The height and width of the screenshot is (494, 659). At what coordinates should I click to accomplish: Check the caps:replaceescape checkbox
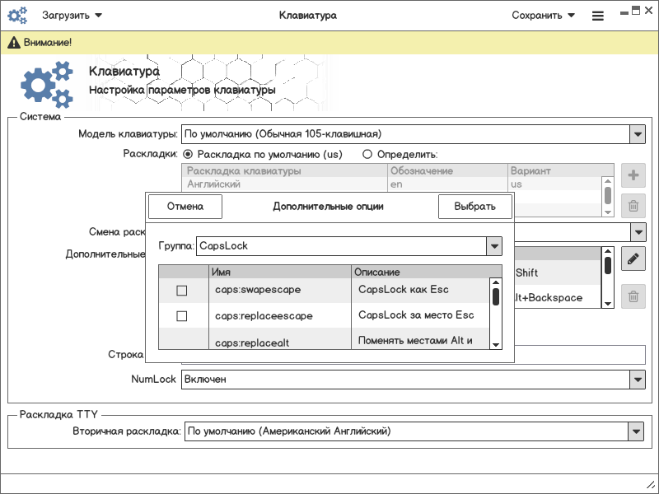[182, 316]
